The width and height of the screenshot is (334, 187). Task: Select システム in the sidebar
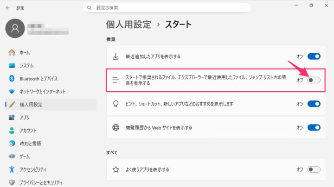click(26, 66)
